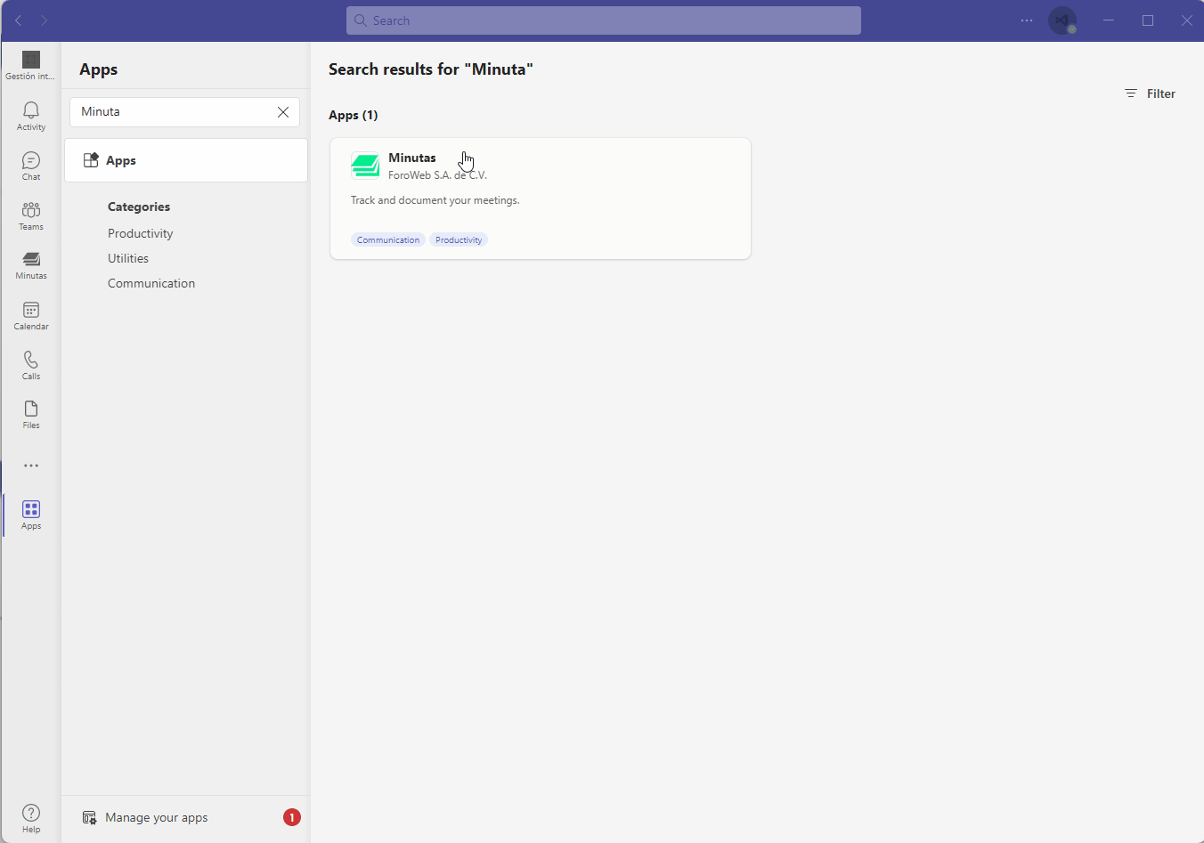Open the Minutas app card title
The image size is (1204, 843).
[x=412, y=158]
